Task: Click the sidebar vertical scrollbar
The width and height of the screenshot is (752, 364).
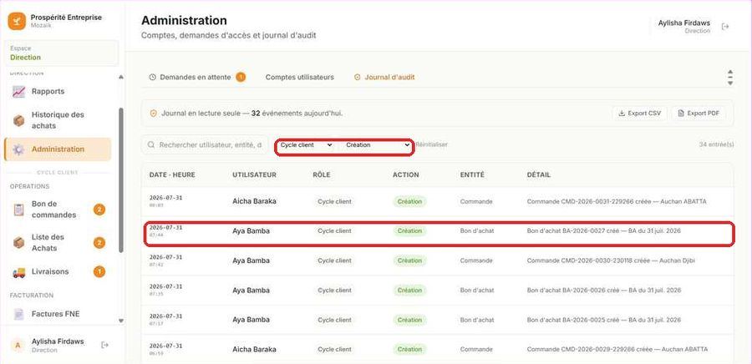Action: click(121, 179)
